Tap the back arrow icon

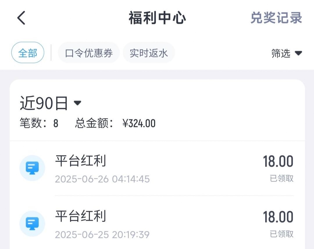tap(21, 18)
